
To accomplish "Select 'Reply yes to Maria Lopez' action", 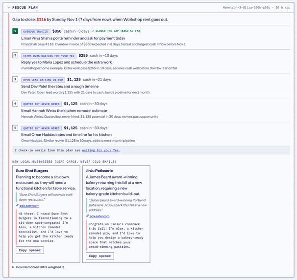I will [67, 62].
